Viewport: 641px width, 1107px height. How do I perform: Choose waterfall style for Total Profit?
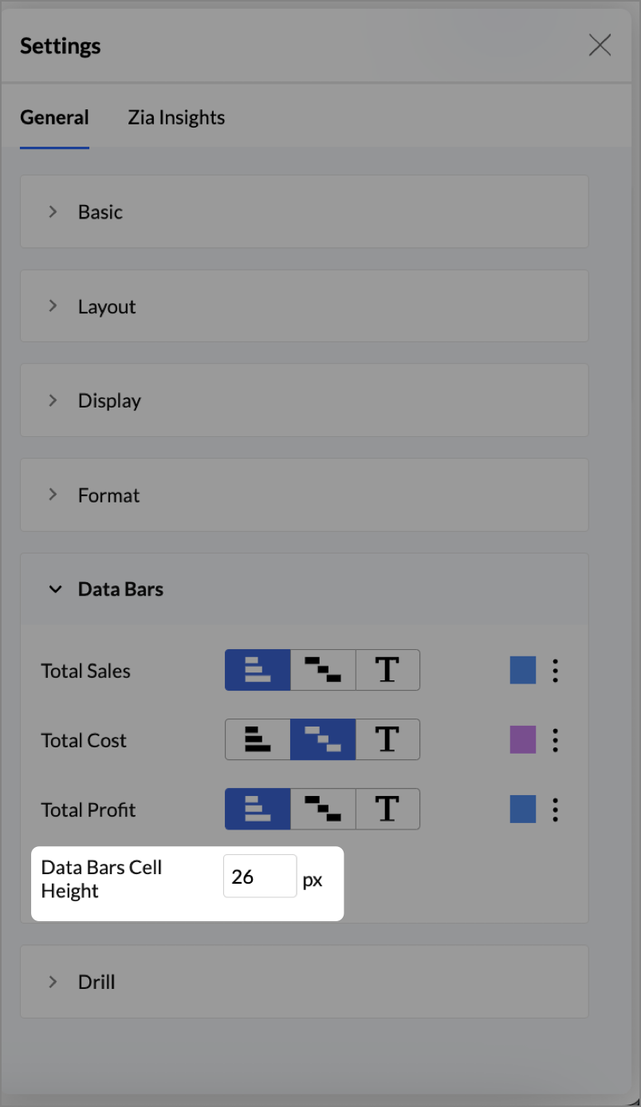(x=323, y=809)
